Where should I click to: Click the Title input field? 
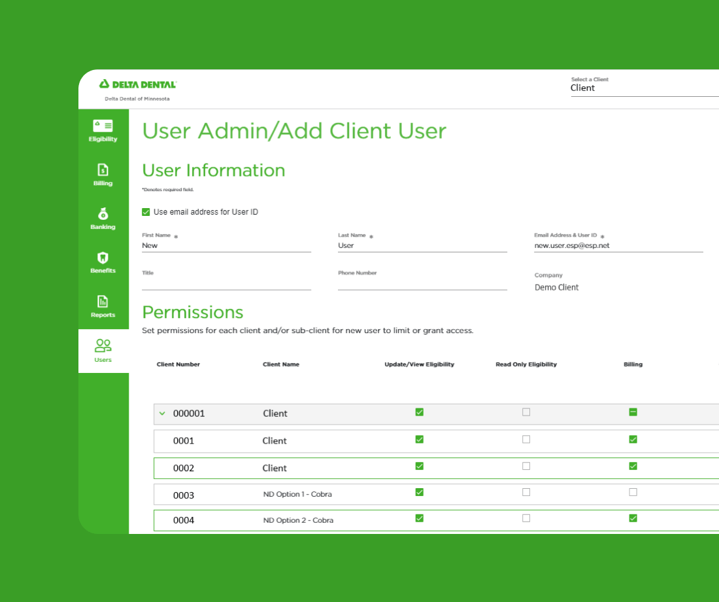227,284
